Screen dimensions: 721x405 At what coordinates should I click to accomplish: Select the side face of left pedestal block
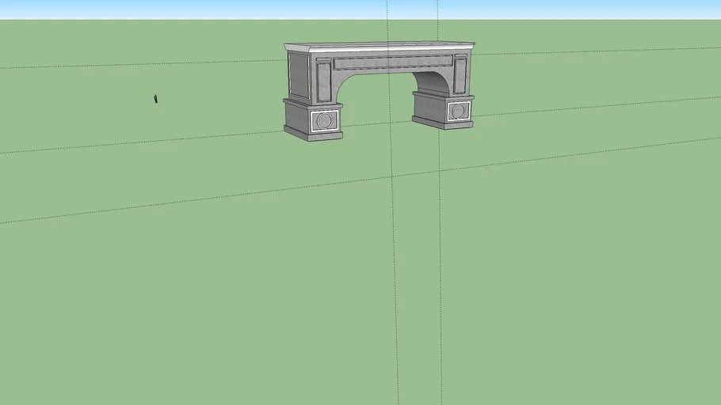(x=296, y=118)
